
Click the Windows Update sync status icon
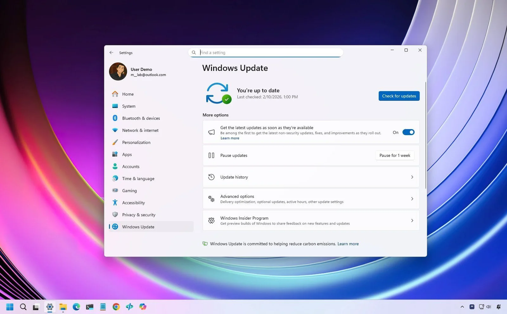218,93
